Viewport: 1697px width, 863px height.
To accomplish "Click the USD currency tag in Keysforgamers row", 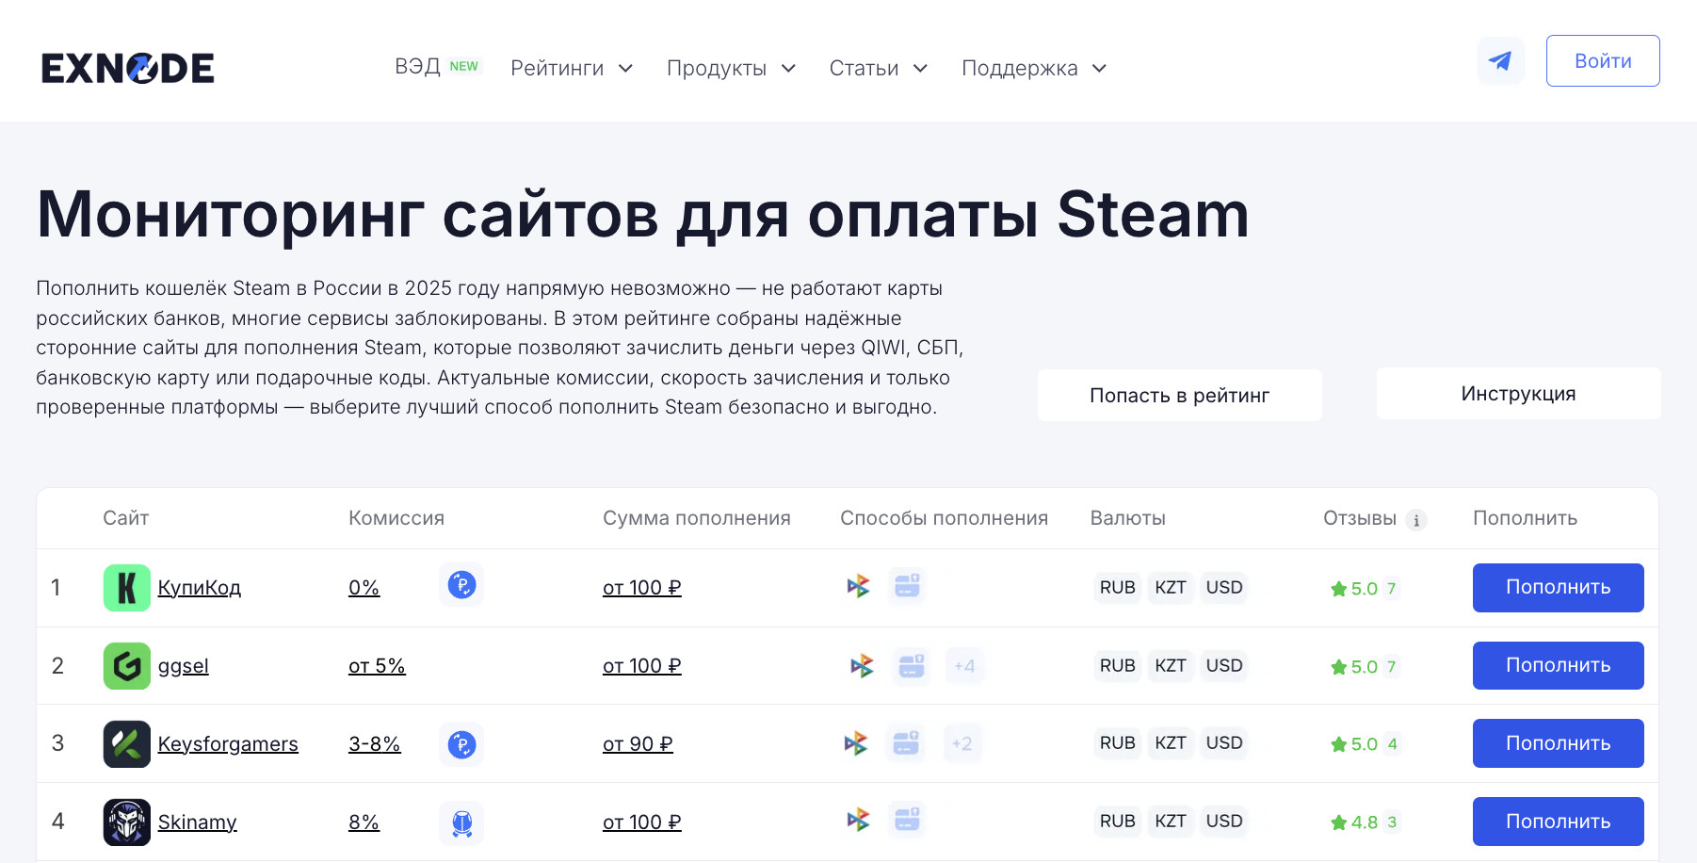I will coord(1224,742).
